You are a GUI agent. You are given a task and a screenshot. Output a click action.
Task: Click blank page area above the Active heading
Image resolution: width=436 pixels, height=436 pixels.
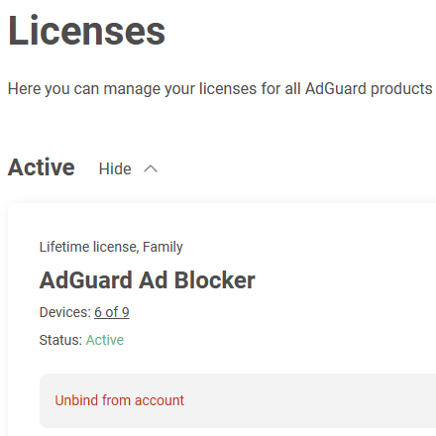point(218,127)
